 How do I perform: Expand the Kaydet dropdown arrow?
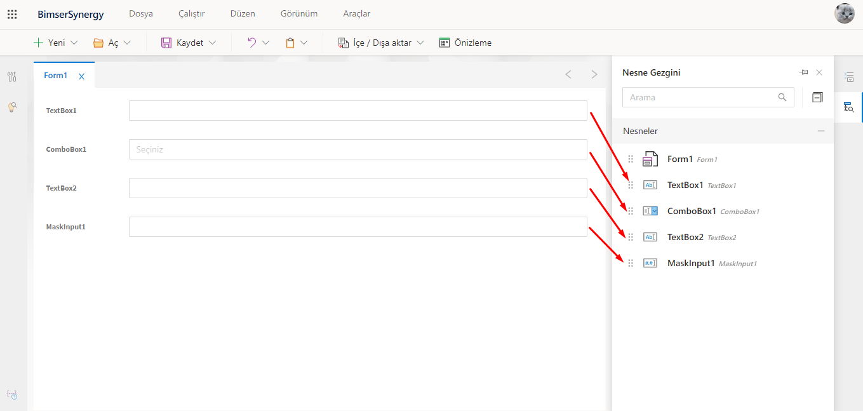(212, 43)
